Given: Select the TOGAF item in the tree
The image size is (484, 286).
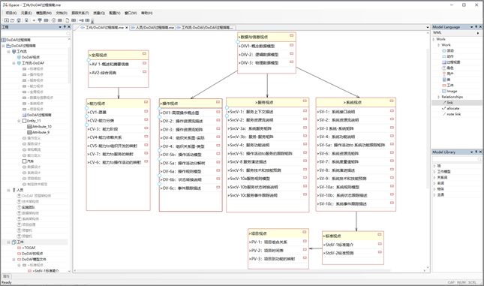Looking at the screenshot, I should click(26, 248).
